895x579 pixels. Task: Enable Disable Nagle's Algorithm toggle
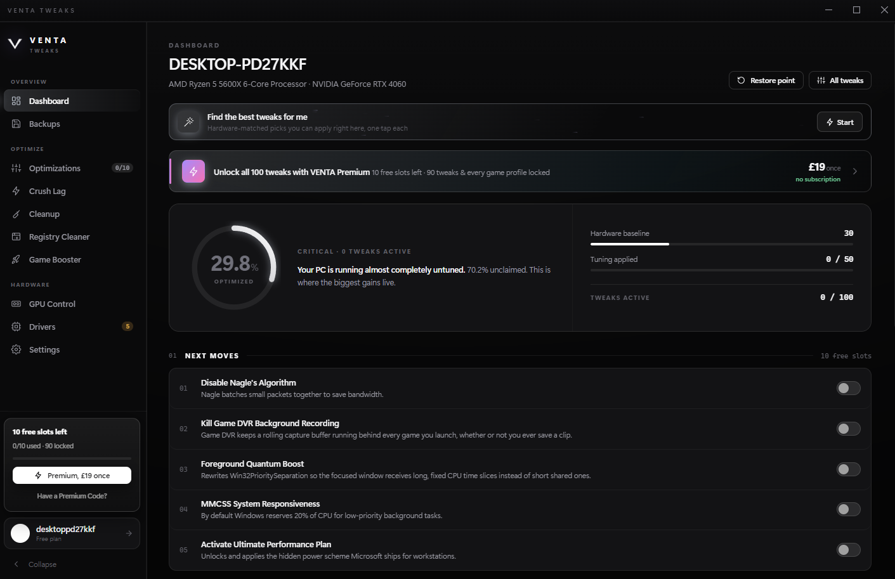point(848,388)
